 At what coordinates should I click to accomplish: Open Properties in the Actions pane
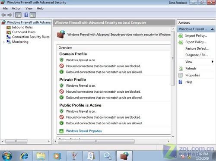[x=193, y=75]
